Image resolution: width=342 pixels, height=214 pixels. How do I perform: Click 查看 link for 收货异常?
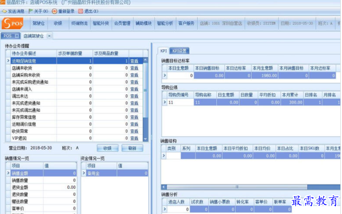[134, 131]
